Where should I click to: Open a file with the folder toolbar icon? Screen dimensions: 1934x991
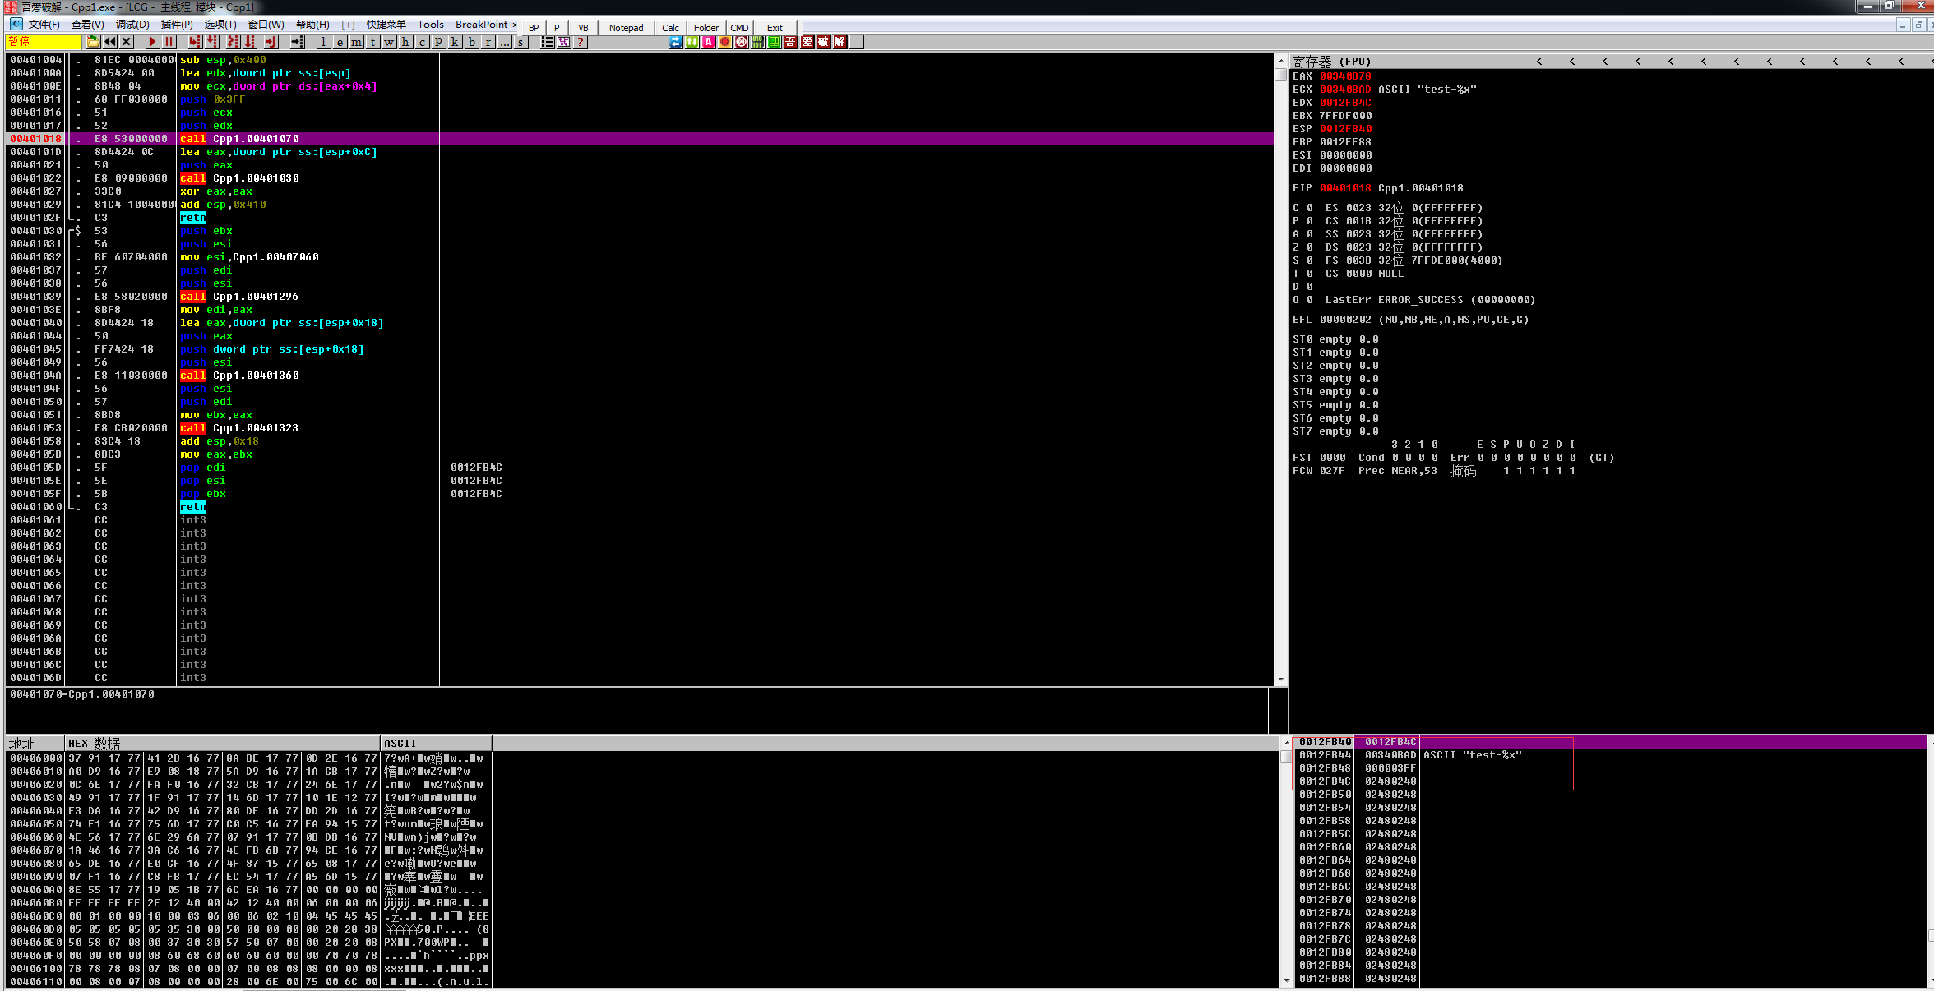pos(94,42)
